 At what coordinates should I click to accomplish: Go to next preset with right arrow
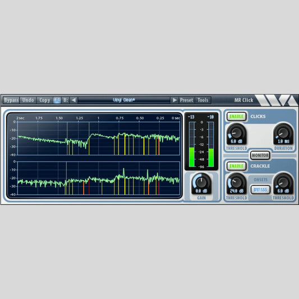[x=174, y=100]
